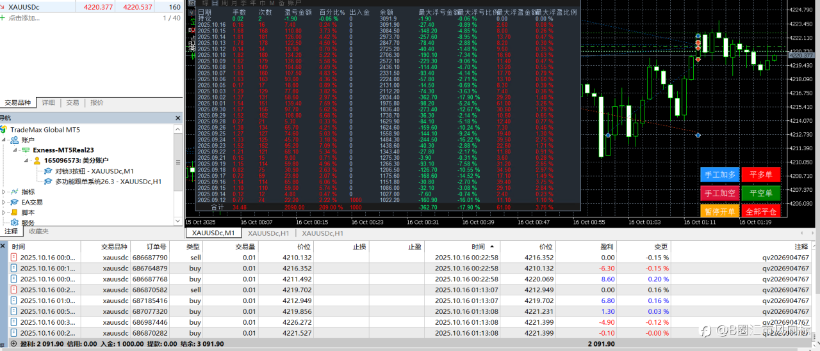Screen dimensions: 820x351
Task: Expand the 指标 indicators tree node
Action: 4,192
